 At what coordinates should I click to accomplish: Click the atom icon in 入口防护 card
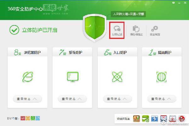117,77
